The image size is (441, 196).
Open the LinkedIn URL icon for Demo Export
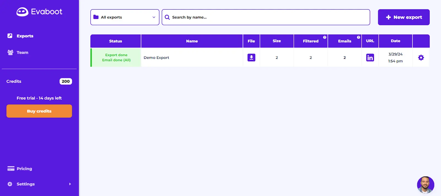pos(370,58)
